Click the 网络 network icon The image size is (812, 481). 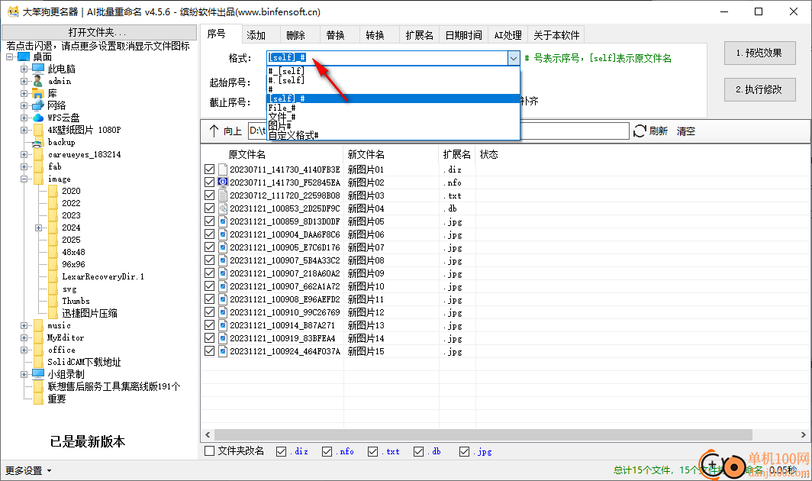point(38,105)
